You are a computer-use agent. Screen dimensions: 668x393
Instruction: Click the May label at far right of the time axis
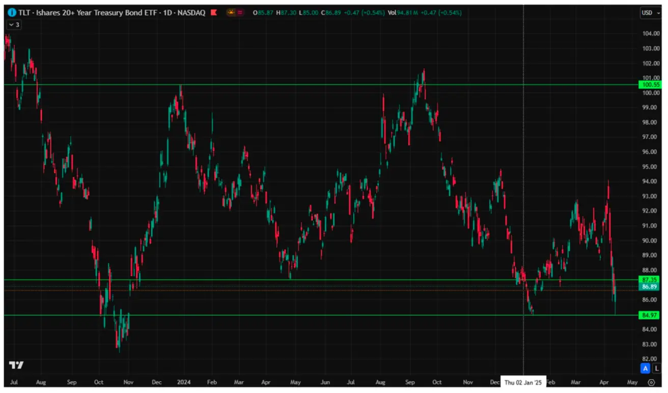[632, 382]
